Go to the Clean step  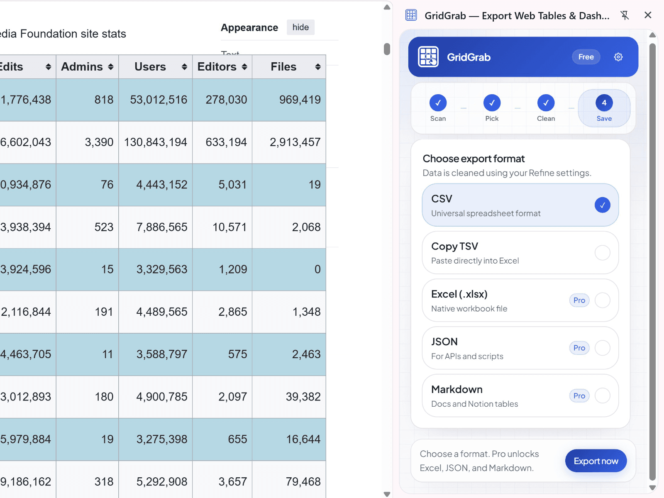point(546,108)
